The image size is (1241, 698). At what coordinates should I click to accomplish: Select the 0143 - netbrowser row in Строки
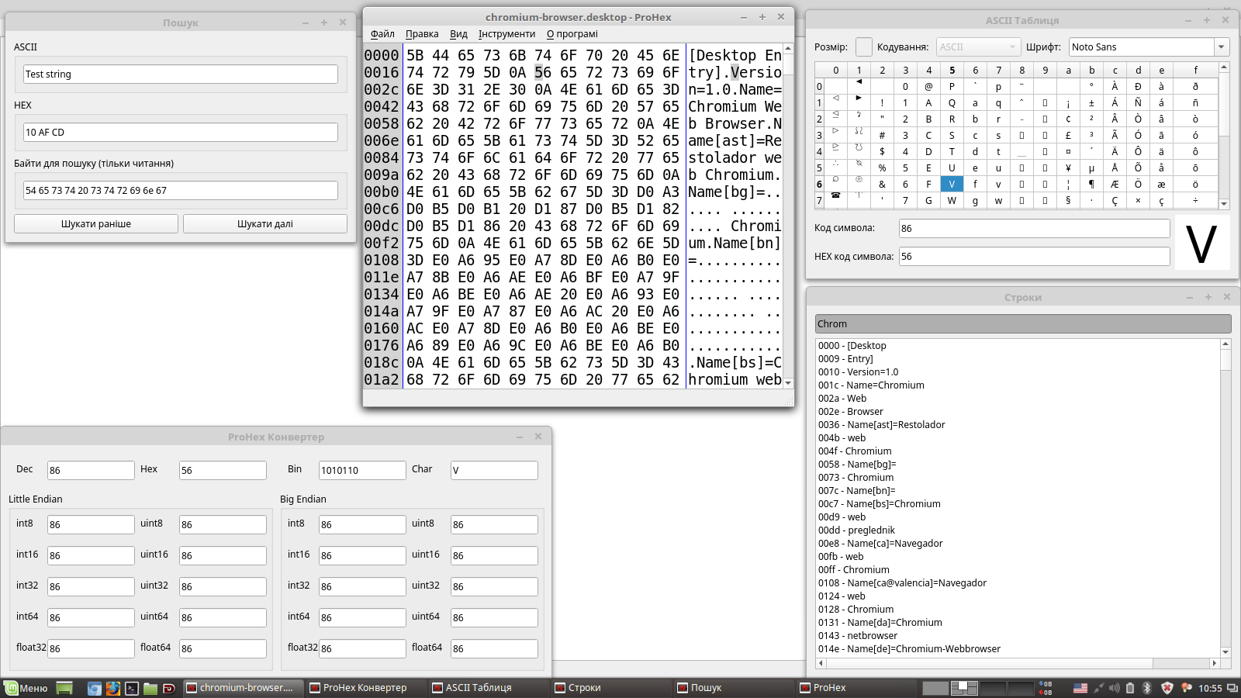1018,636
